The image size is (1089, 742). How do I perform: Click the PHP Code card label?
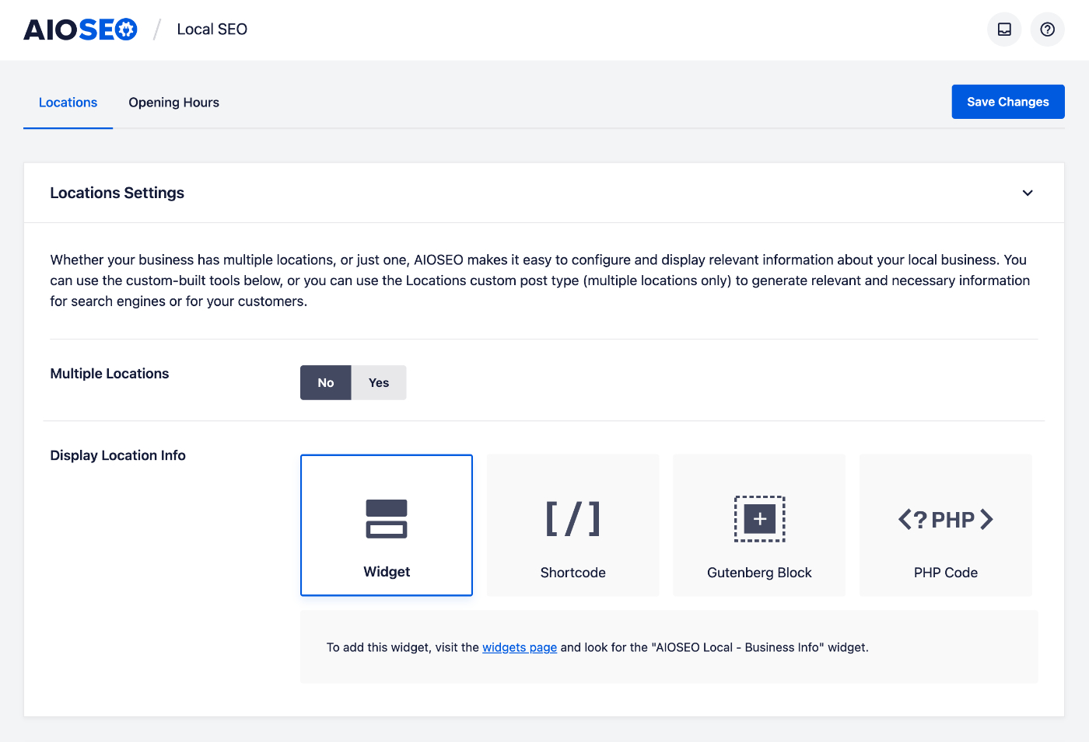coord(946,573)
